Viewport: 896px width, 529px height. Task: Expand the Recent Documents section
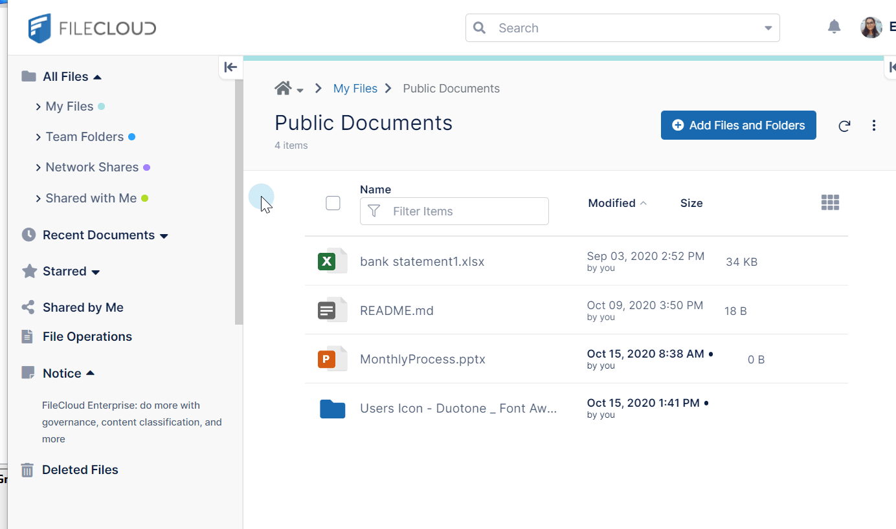164,236
